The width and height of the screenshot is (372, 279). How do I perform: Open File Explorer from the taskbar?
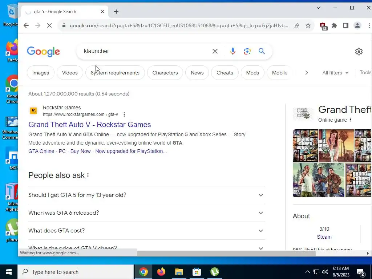[x=179, y=272]
